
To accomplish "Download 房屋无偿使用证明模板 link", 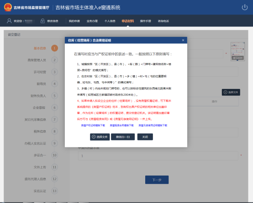I will pyautogui.click(x=153, y=125).
